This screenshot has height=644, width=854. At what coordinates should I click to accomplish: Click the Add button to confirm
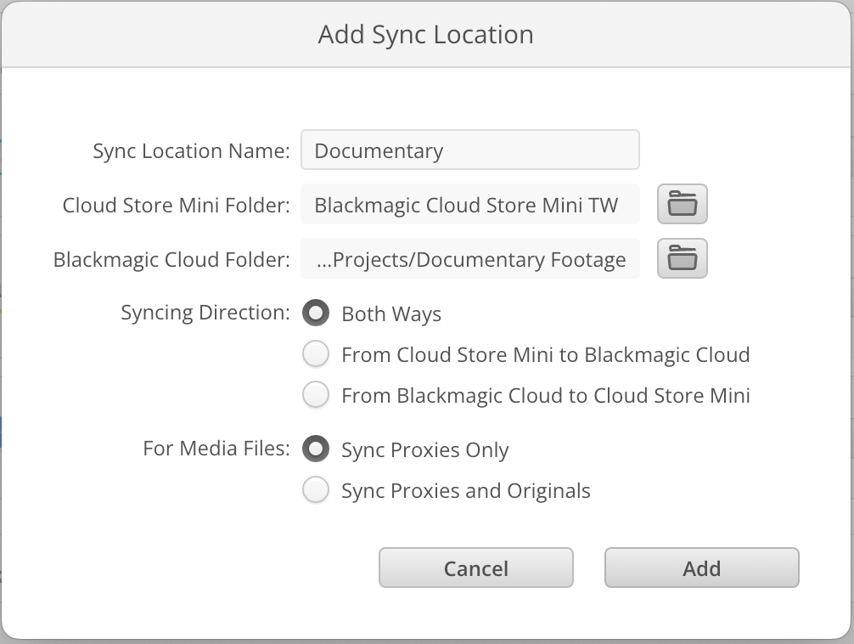[x=701, y=568]
